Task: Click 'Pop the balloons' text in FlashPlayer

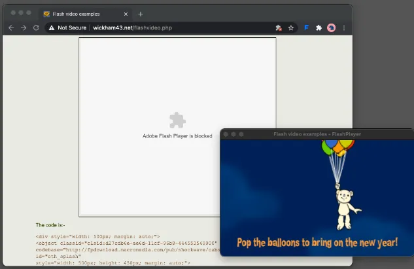Action: [317, 243]
